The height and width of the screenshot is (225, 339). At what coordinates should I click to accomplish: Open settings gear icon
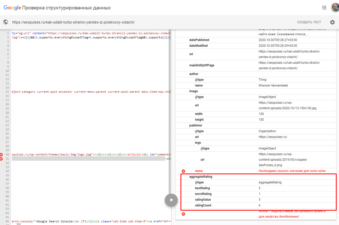(332, 22)
